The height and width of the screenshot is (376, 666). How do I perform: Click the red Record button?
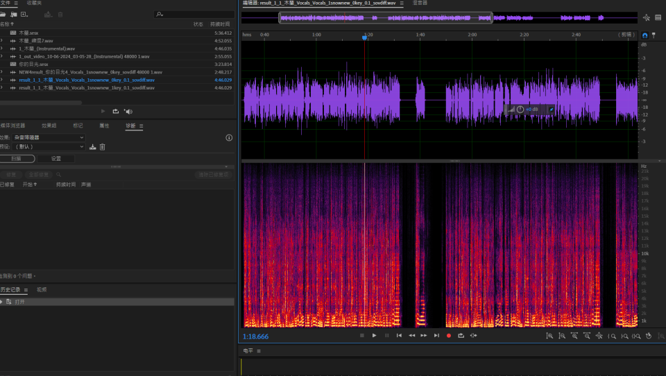(x=449, y=336)
